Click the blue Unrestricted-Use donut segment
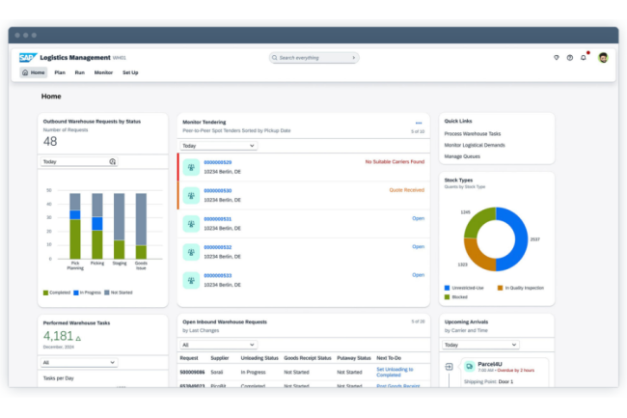Screen dimensions: 627x418 click(514, 238)
